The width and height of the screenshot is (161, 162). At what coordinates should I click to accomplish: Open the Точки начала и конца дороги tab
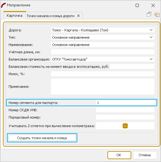pos(50,16)
